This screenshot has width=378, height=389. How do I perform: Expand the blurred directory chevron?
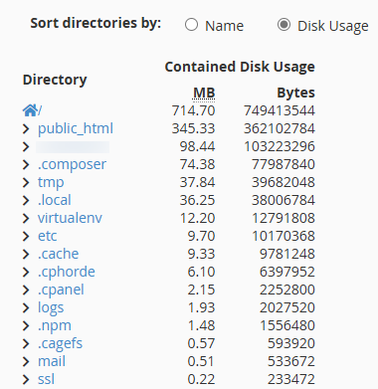click(x=26, y=146)
